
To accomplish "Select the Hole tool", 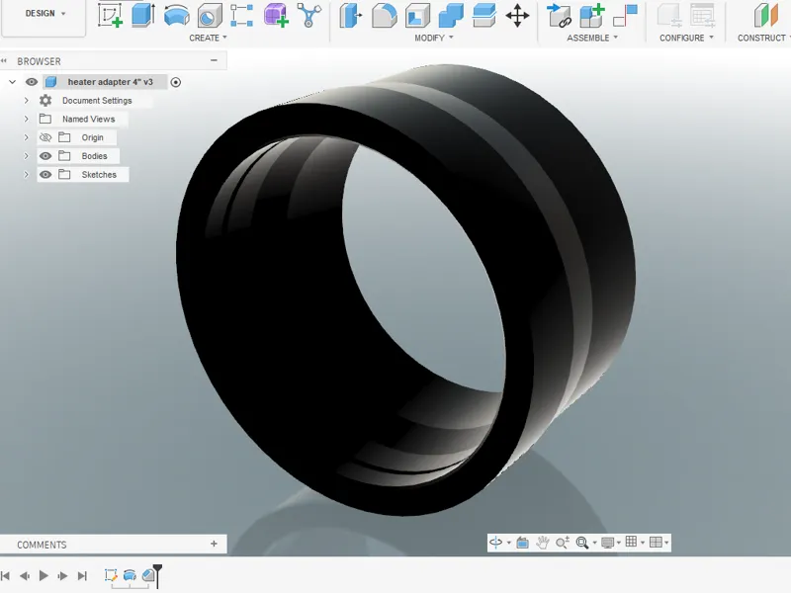I will tap(210, 15).
